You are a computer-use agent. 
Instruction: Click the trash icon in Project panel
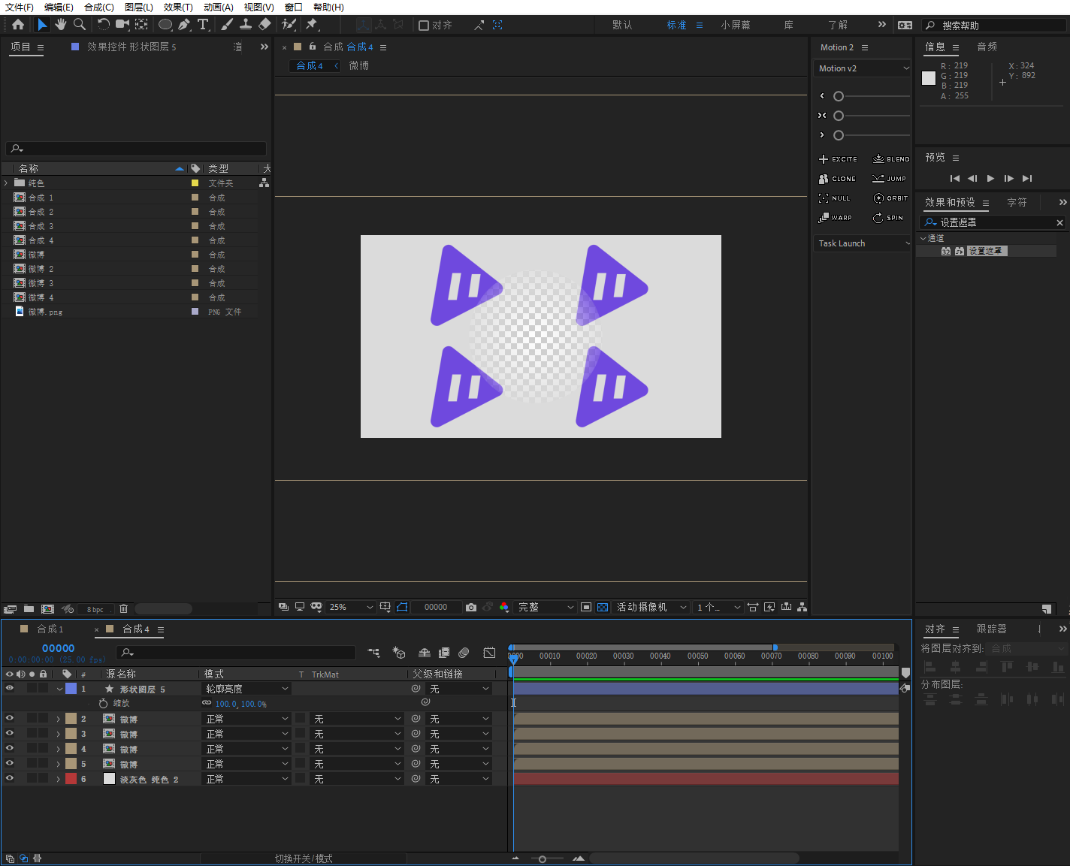124,609
